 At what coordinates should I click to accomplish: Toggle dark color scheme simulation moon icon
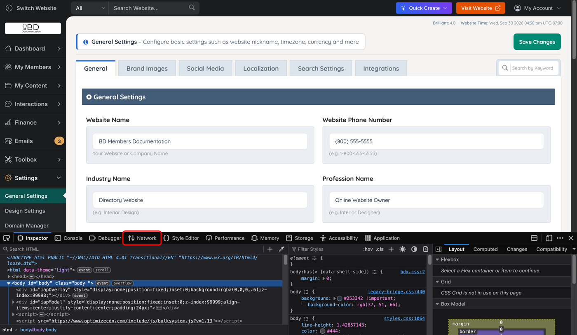[x=414, y=249]
